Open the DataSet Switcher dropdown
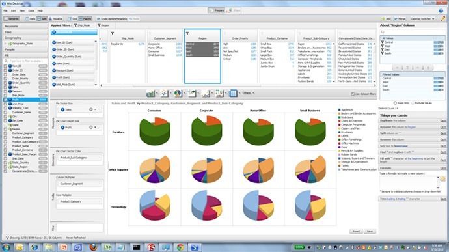The width and height of the screenshot is (449, 252). tap(422, 19)
